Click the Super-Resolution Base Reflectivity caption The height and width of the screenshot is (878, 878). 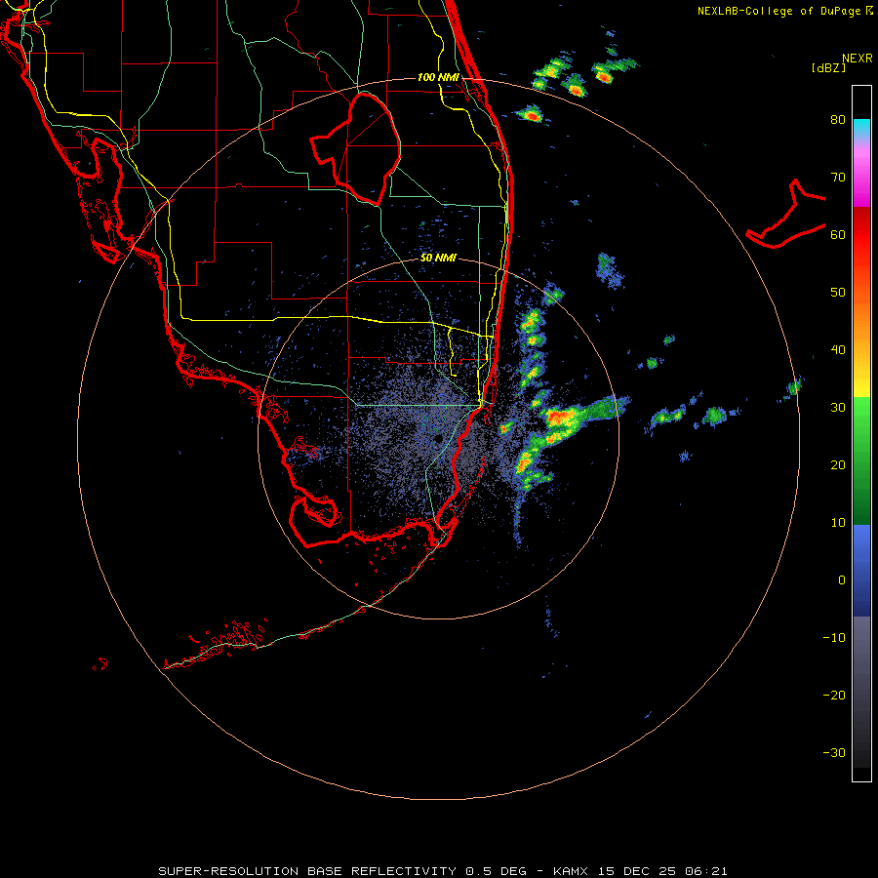(x=443, y=871)
